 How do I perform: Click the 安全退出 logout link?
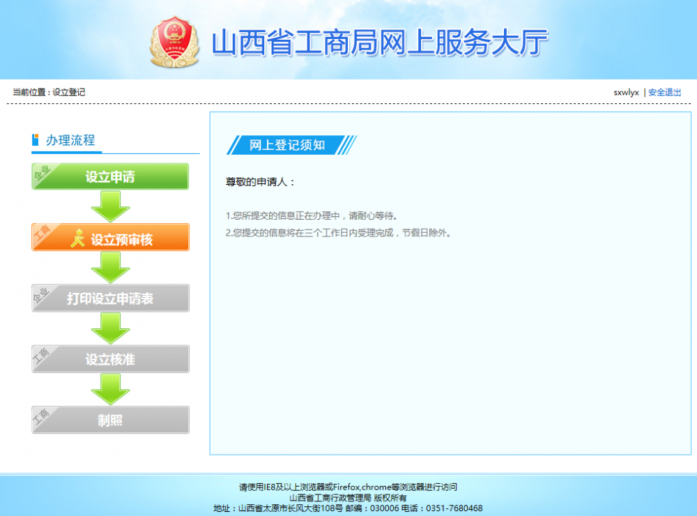click(x=664, y=91)
